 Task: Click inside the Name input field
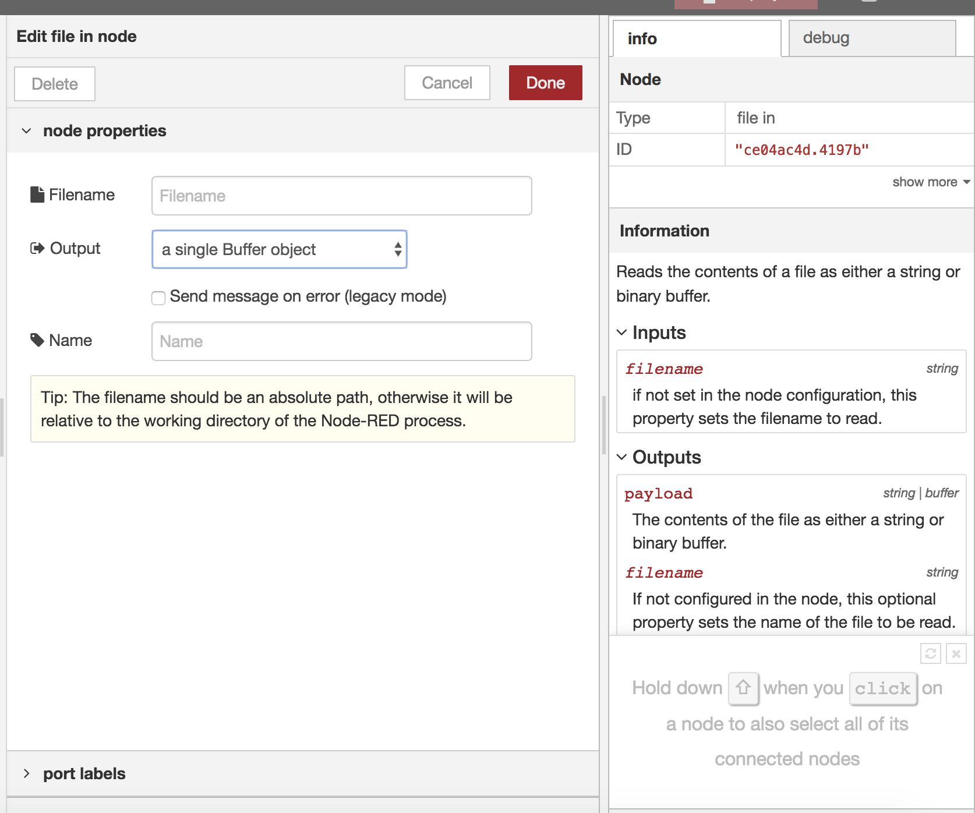click(341, 341)
